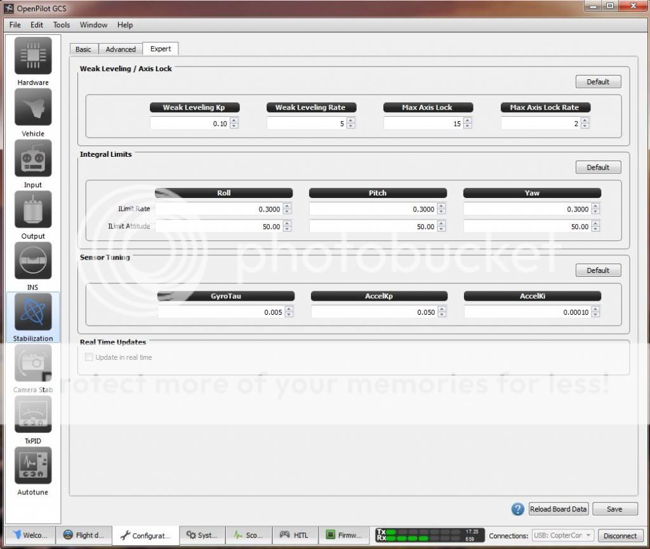
Task: Open the Tools menu
Action: [x=62, y=25]
